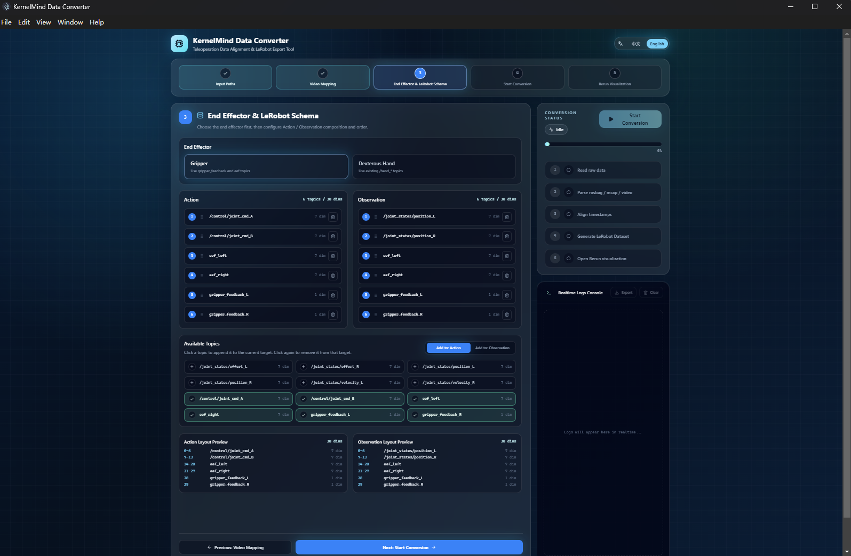Viewport: 851px width, 556px height.
Task: Remove gripper_feedback_R from the Observation list
Action: coord(507,315)
